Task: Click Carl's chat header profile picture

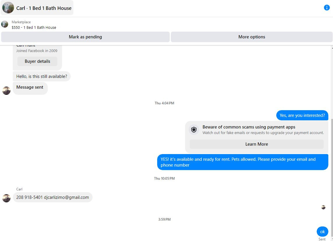Action: [x=8, y=8]
